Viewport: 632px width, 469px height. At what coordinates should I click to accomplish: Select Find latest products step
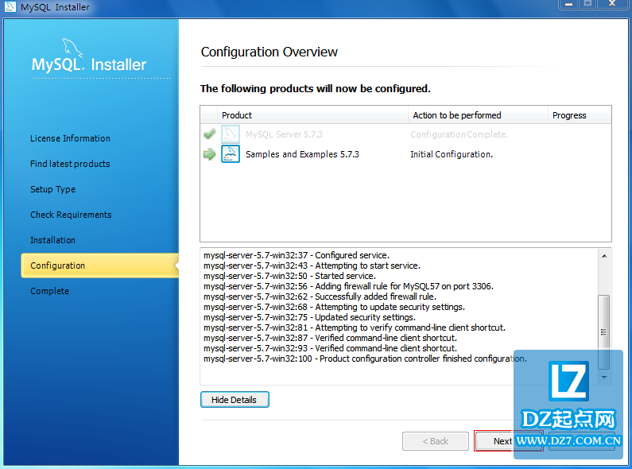coord(70,164)
